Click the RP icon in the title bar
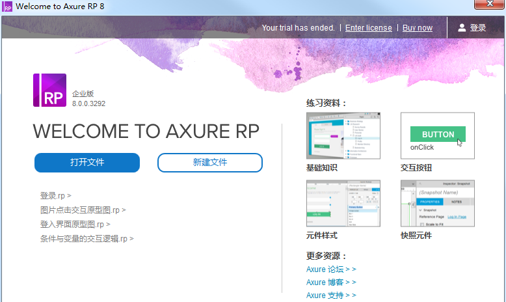This screenshot has height=302, width=506. pos(7,7)
